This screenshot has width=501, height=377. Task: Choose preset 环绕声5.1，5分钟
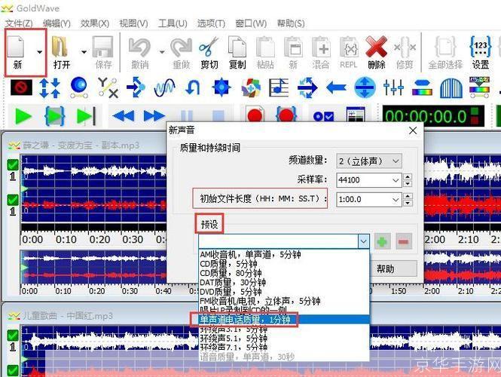tap(284, 338)
